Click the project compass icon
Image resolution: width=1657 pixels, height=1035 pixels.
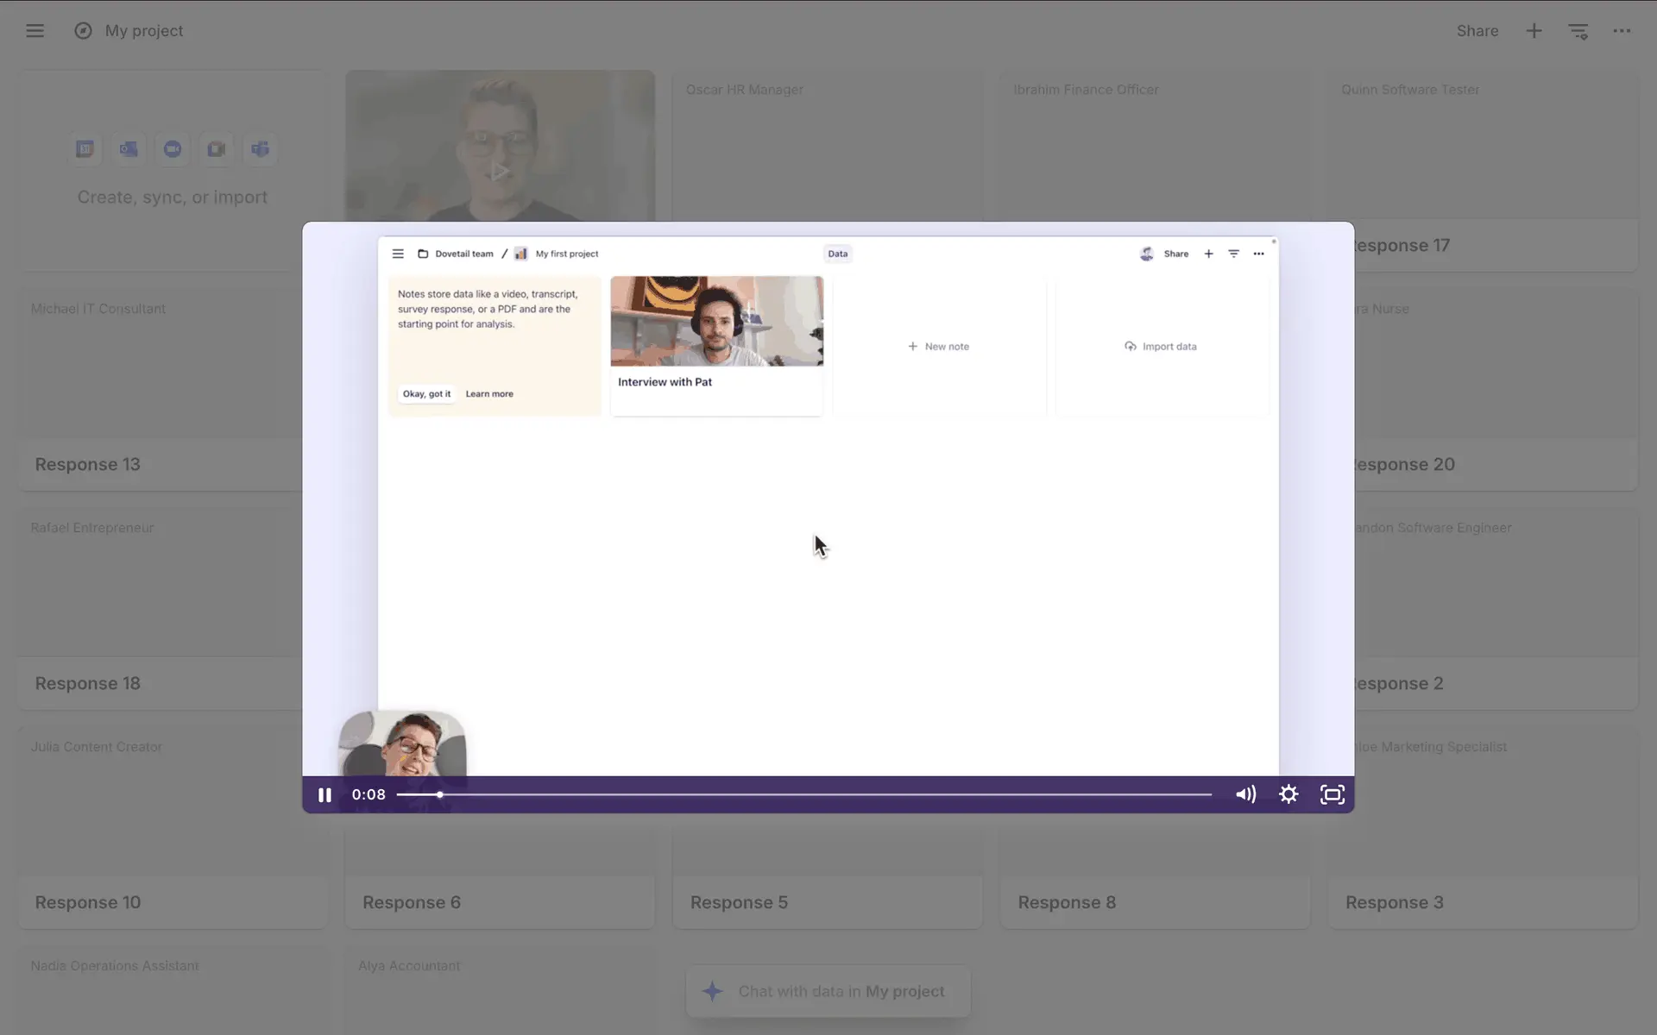point(83,31)
